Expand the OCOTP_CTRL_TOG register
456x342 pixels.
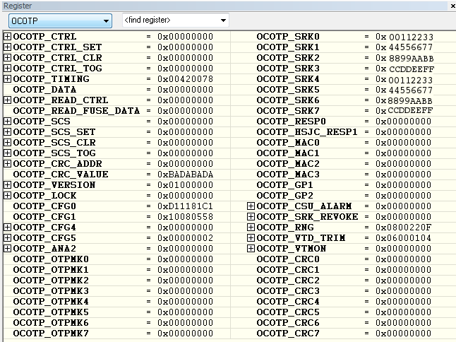[x=7, y=68]
